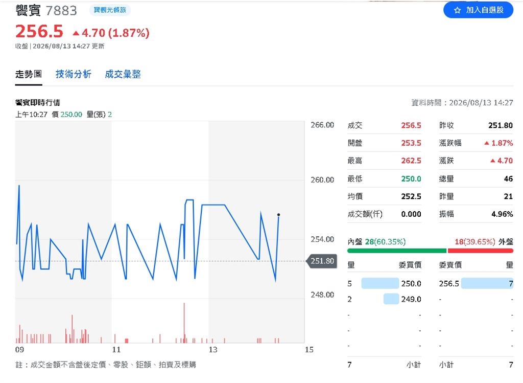Click the star icon in 加入自選股 button
Image resolution: width=523 pixels, height=383 pixels.
pyautogui.click(x=457, y=10)
